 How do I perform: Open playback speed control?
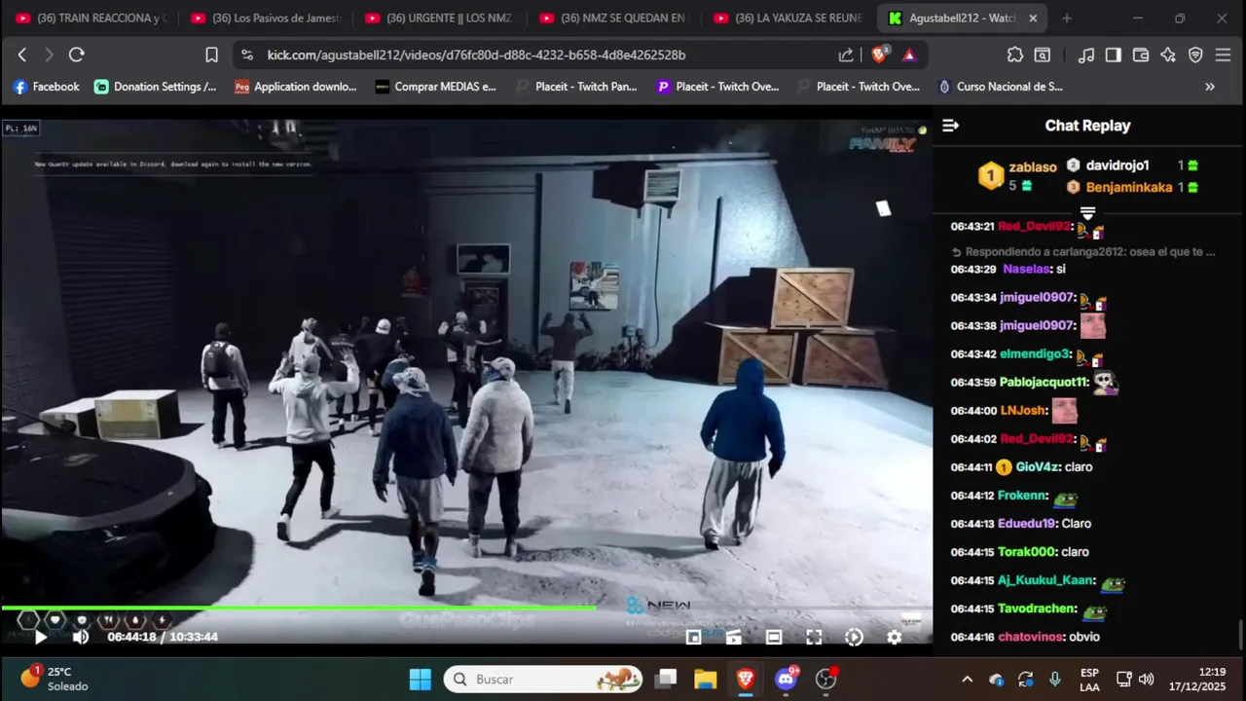point(854,637)
